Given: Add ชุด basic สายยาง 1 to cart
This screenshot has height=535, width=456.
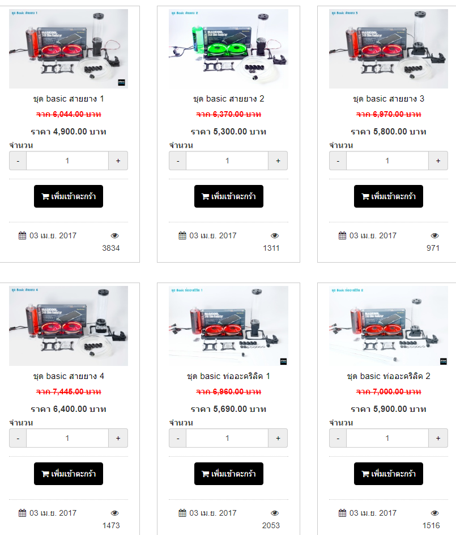Looking at the screenshot, I should coord(69,196).
